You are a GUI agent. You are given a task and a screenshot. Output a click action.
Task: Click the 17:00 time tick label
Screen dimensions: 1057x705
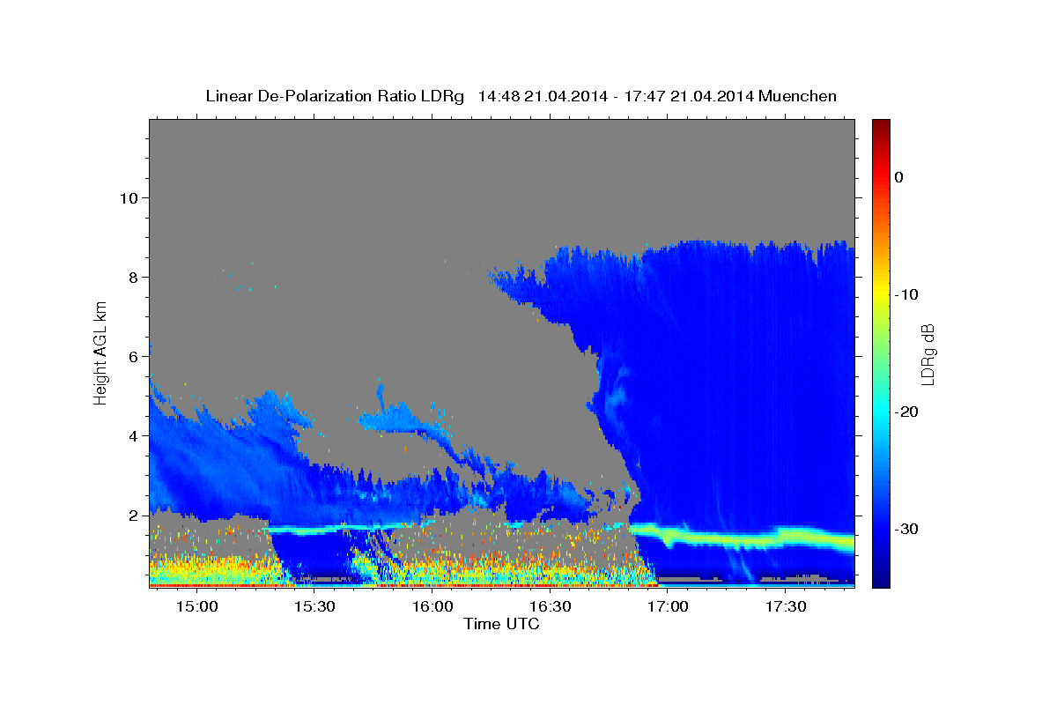pyautogui.click(x=668, y=607)
